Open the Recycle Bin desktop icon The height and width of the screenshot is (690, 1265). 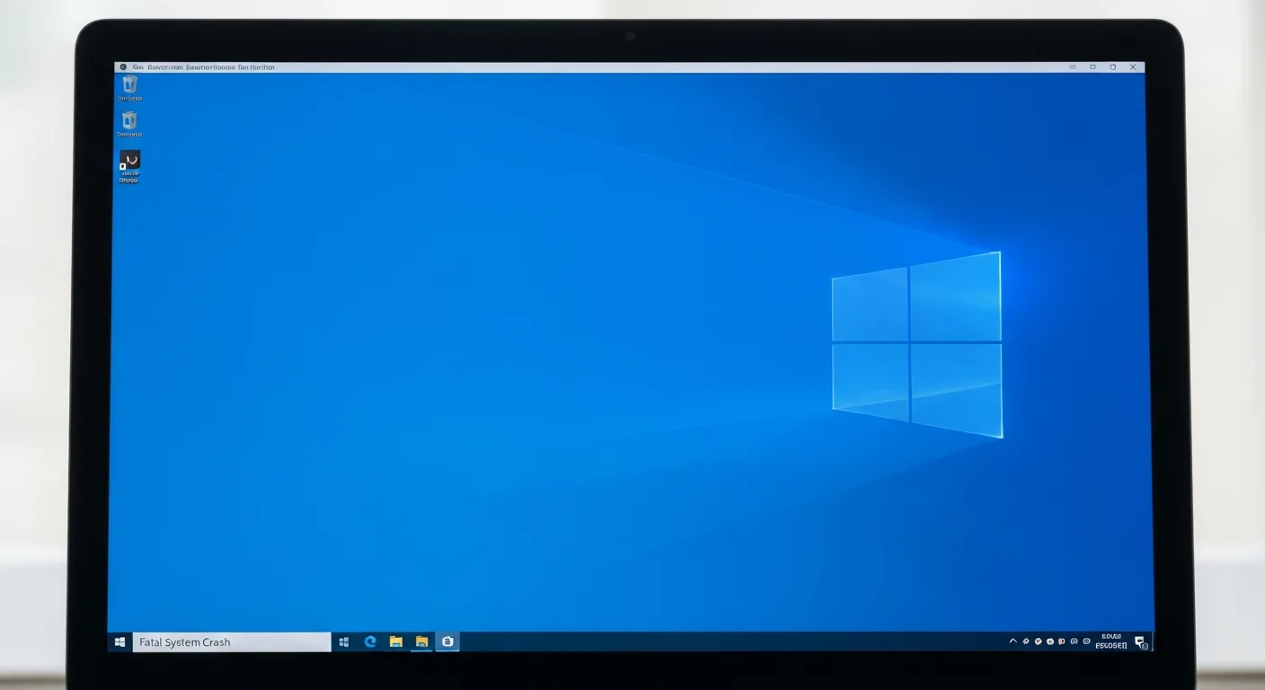point(129,85)
